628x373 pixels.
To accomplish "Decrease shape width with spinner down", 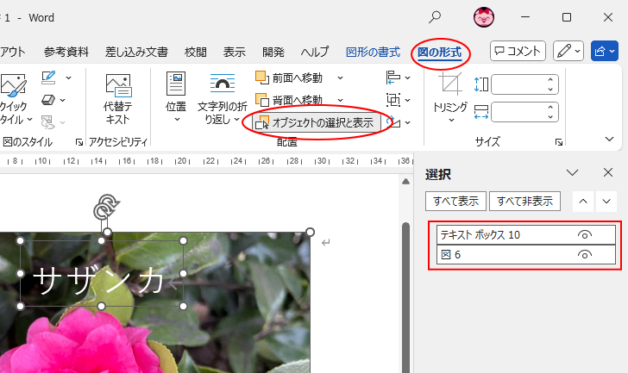I will tap(550, 117).
